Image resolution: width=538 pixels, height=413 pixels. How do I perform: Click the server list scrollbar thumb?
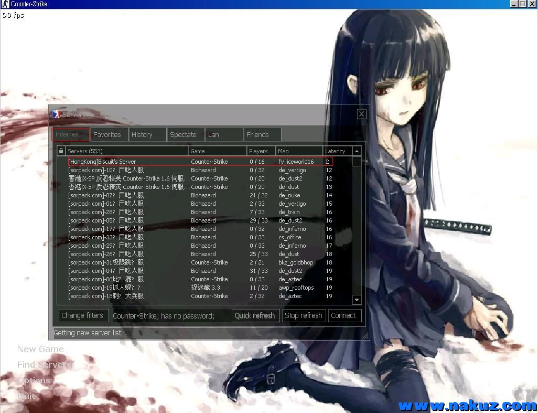[x=357, y=161]
